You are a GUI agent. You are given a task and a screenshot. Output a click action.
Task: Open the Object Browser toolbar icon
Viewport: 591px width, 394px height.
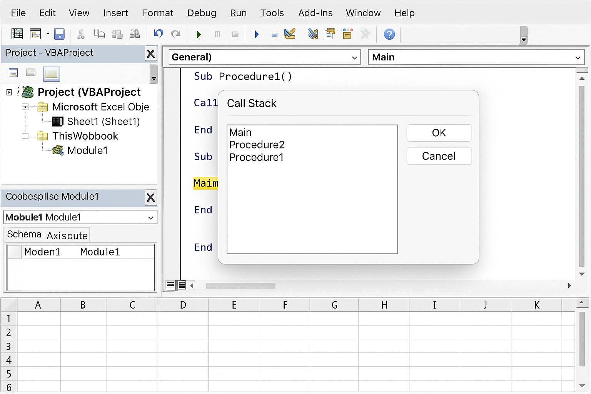pyautogui.click(x=347, y=34)
